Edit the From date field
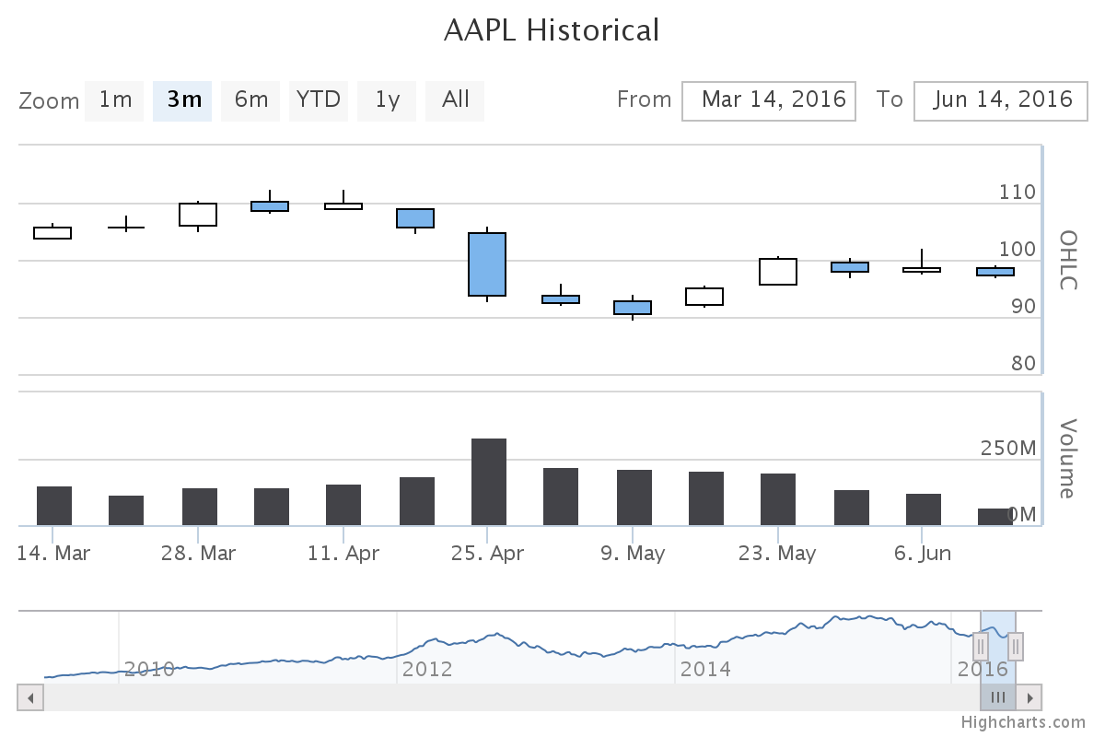 769,100
